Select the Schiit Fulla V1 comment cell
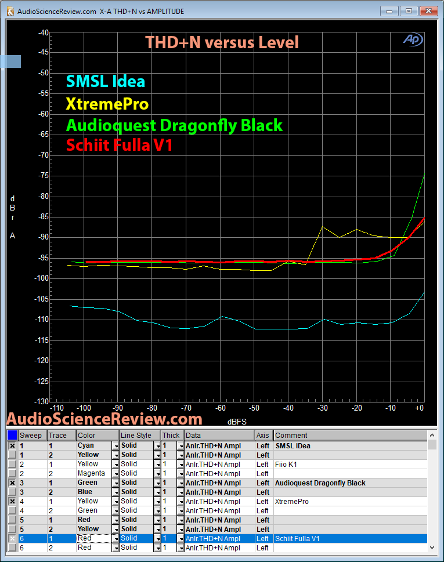Image resolution: width=444 pixels, height=562 pixels. pyautogui.click(x=351, y=539)
